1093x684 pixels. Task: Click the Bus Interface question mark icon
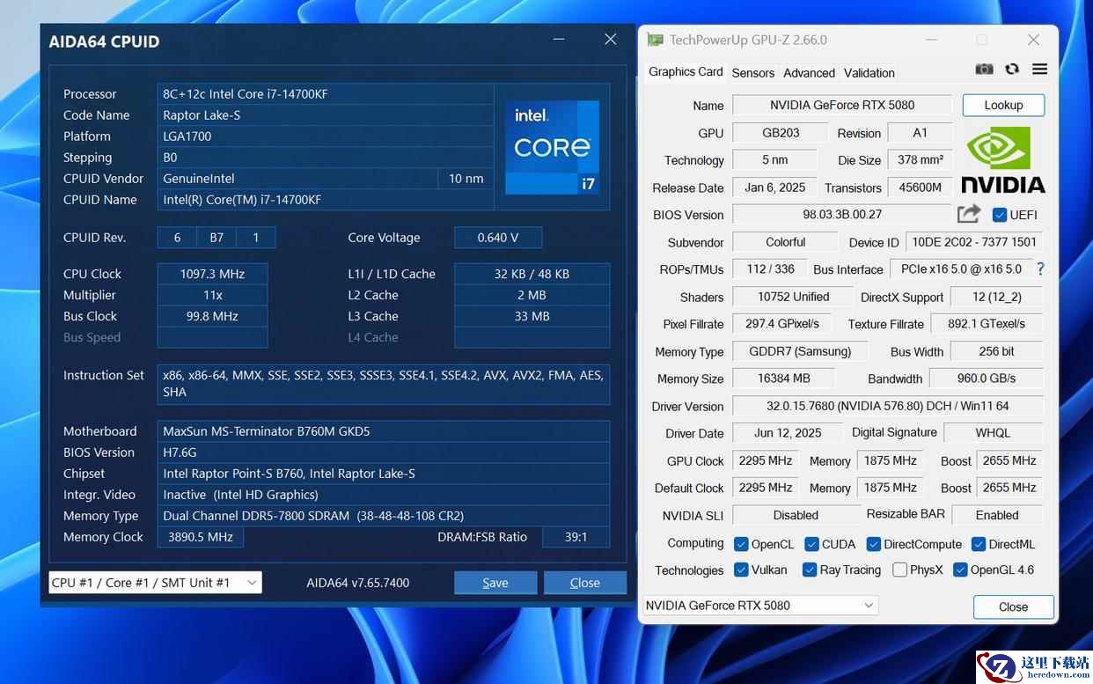pyautogui.click(x=1040, y=269)
